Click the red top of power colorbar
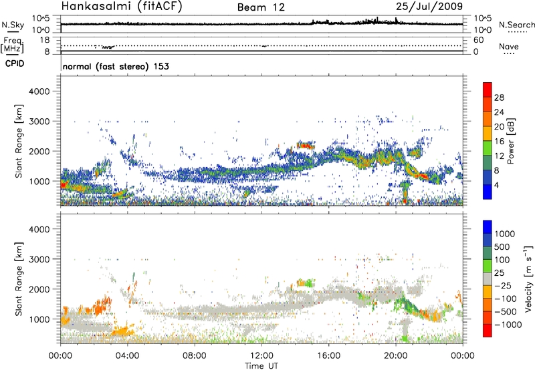Screen dimensions: 535x370 tap(488, 89)
